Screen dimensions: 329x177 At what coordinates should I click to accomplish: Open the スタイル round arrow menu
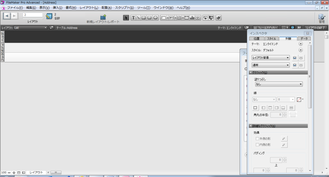(301, 50)
